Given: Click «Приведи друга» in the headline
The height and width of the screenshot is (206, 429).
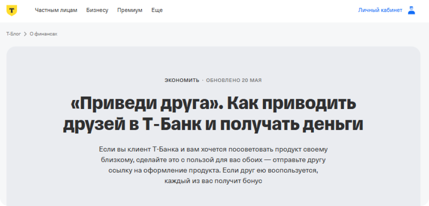Looking at the screenshot, I should click(x=145, y=103).
